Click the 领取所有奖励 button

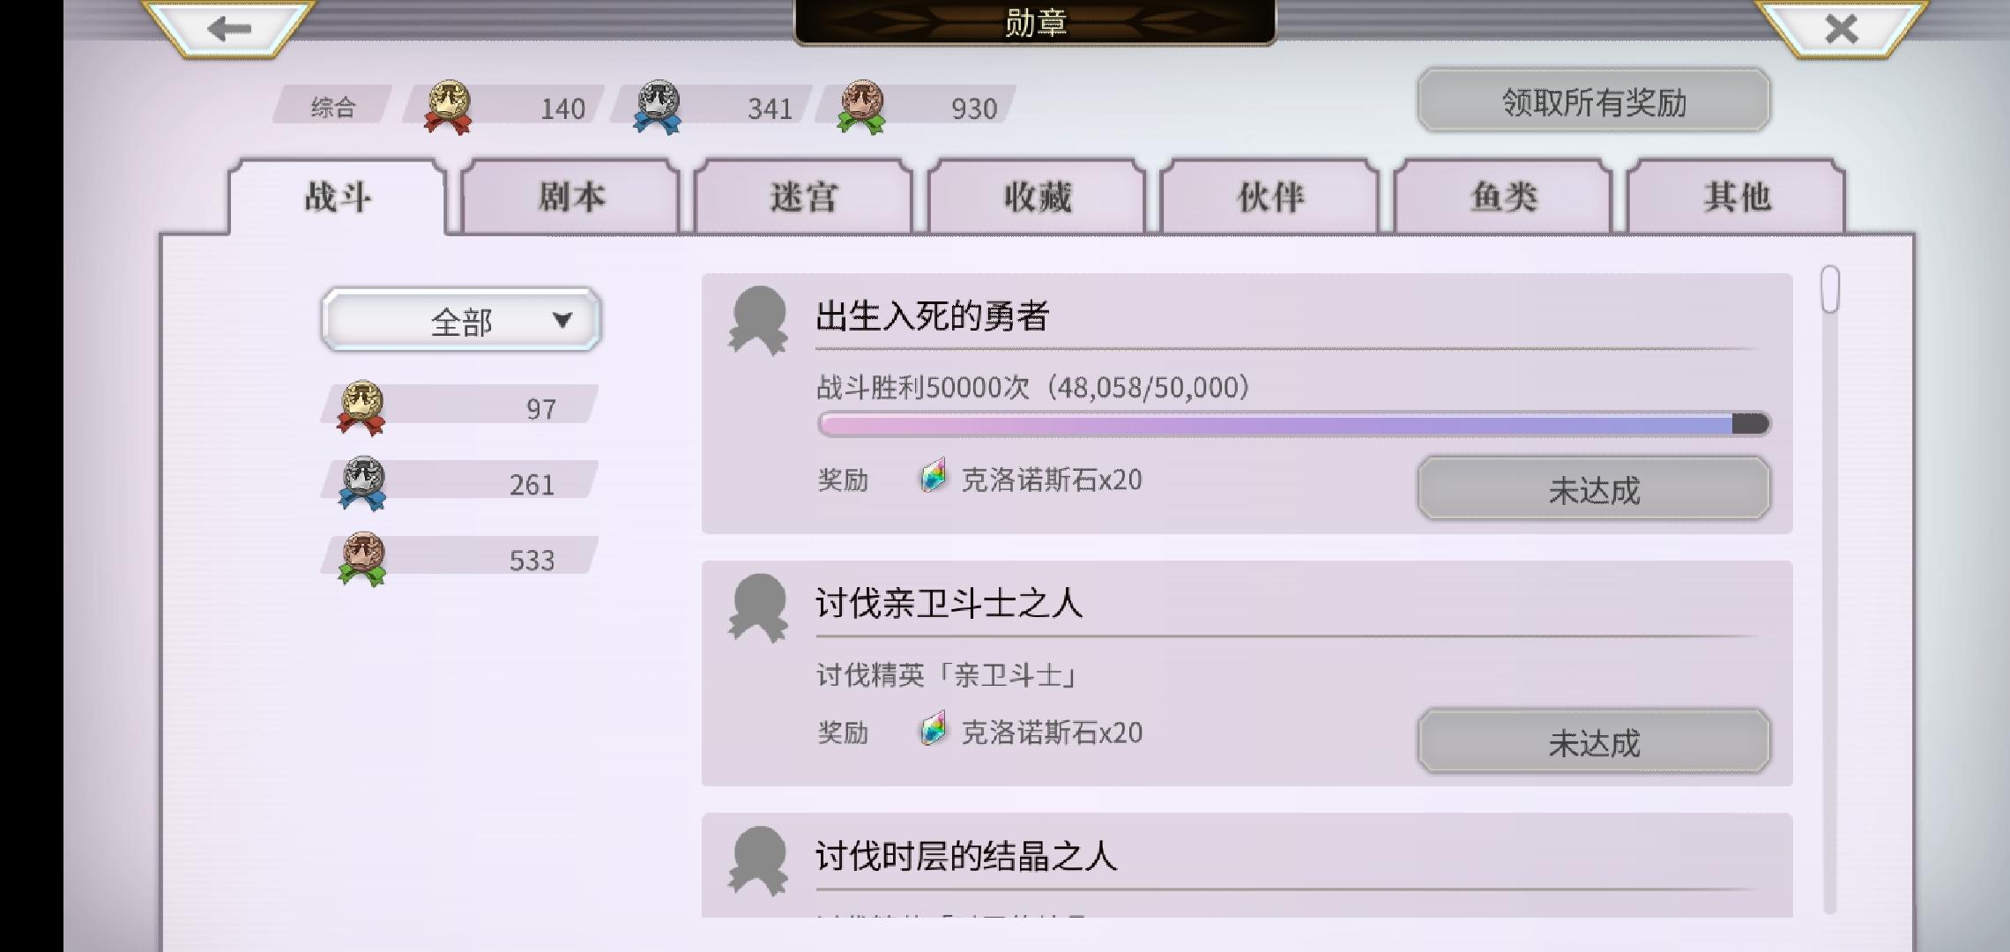(x=1594, y=101)
